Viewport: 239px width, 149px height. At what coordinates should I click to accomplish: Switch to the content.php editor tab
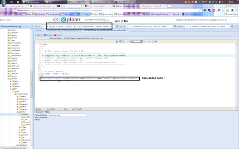coord(105,30)
